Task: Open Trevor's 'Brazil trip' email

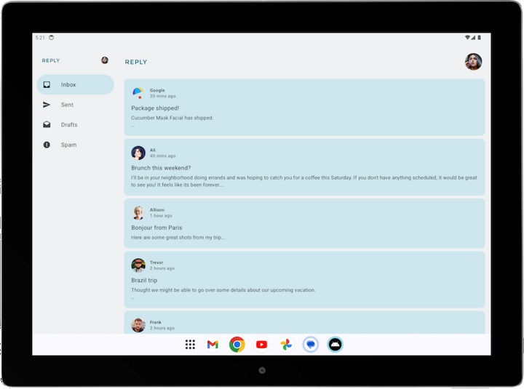Action: 303,280
